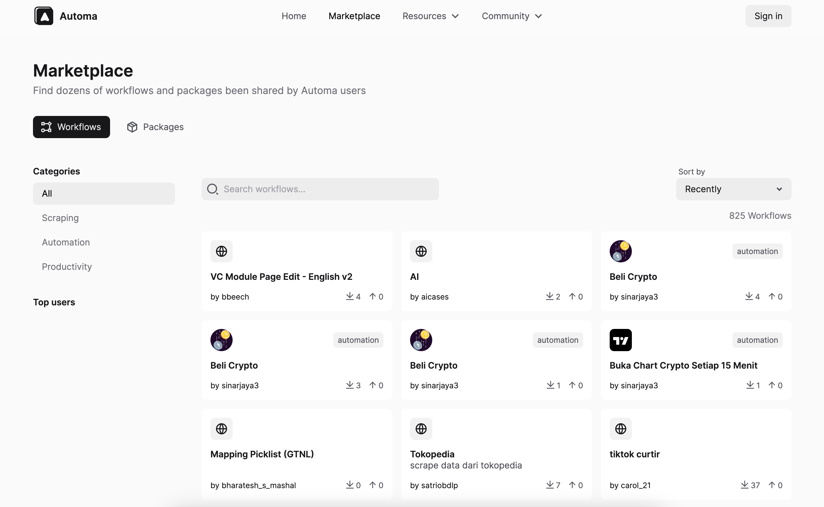This screenshot has width=824, height=507.
Task: Select the Productivity category
Action: pyautogui.click(x=67, y=267)
